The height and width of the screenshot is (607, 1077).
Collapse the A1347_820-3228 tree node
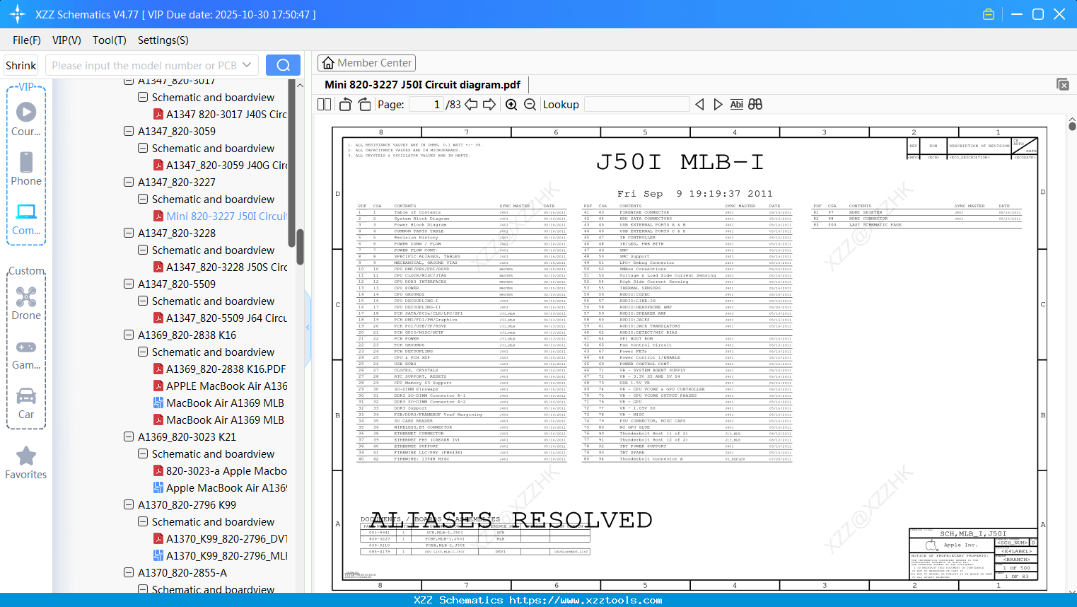point(129,233)
